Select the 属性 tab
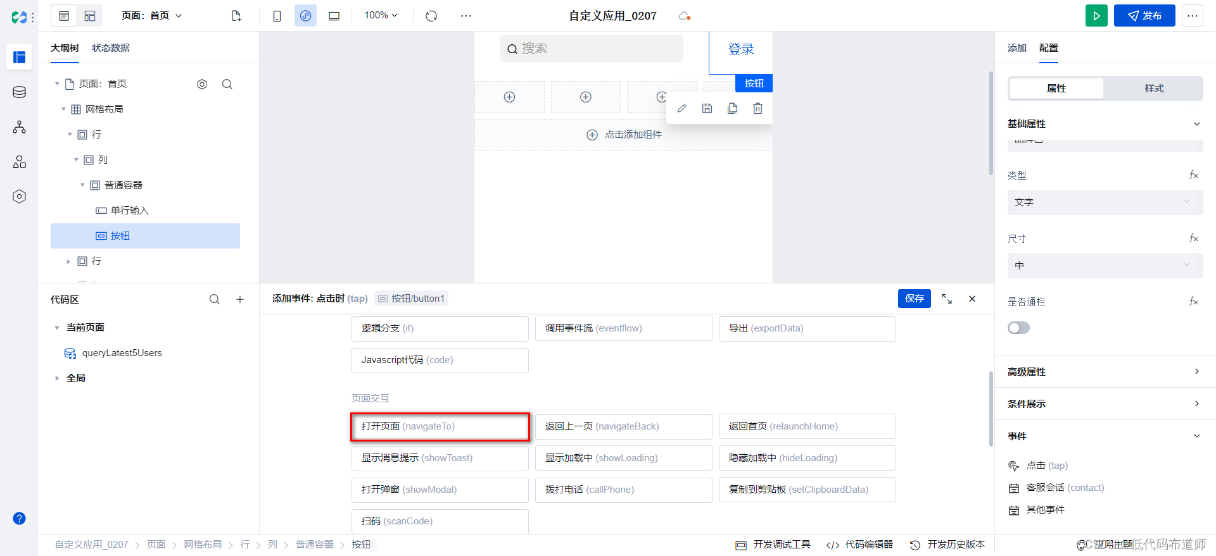This screenshot has height=556, width=1216. 1056,89
